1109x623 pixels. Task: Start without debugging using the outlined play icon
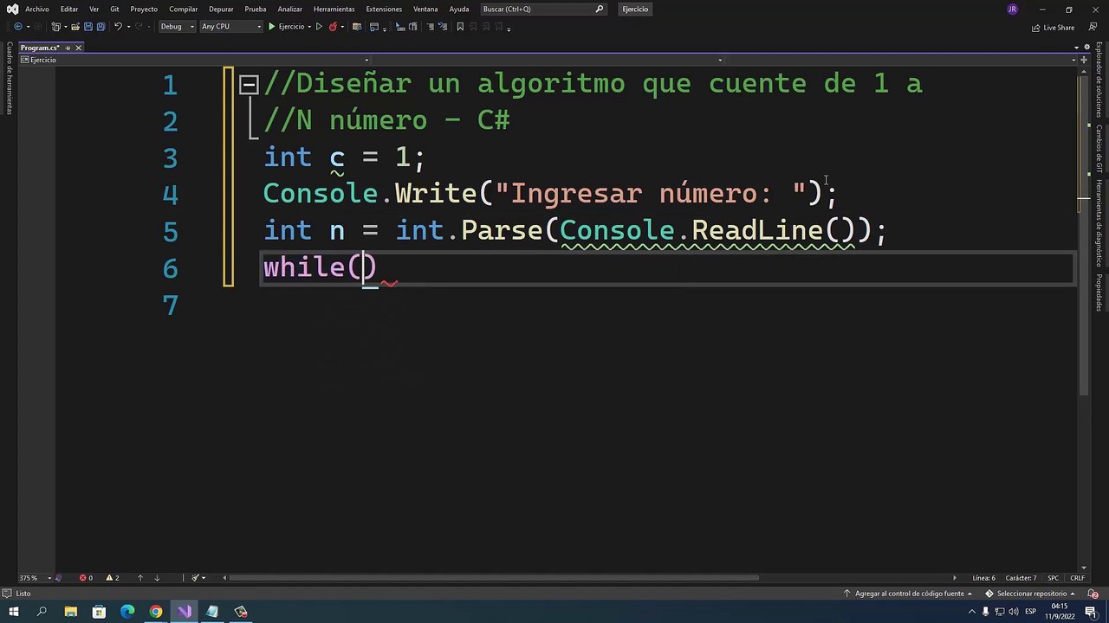point(319,27)
